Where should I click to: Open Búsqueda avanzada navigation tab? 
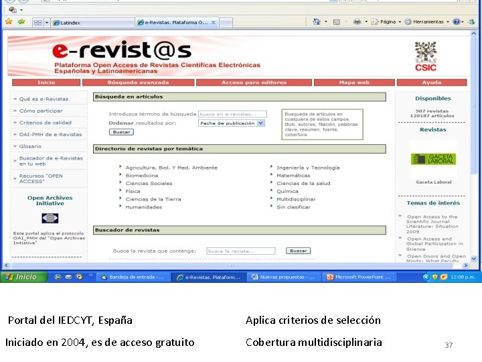(139, 82)
